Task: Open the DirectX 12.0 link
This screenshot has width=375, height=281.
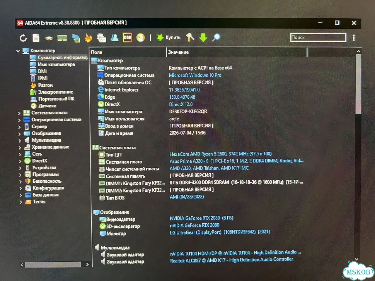Action: [x=181, y=104]
